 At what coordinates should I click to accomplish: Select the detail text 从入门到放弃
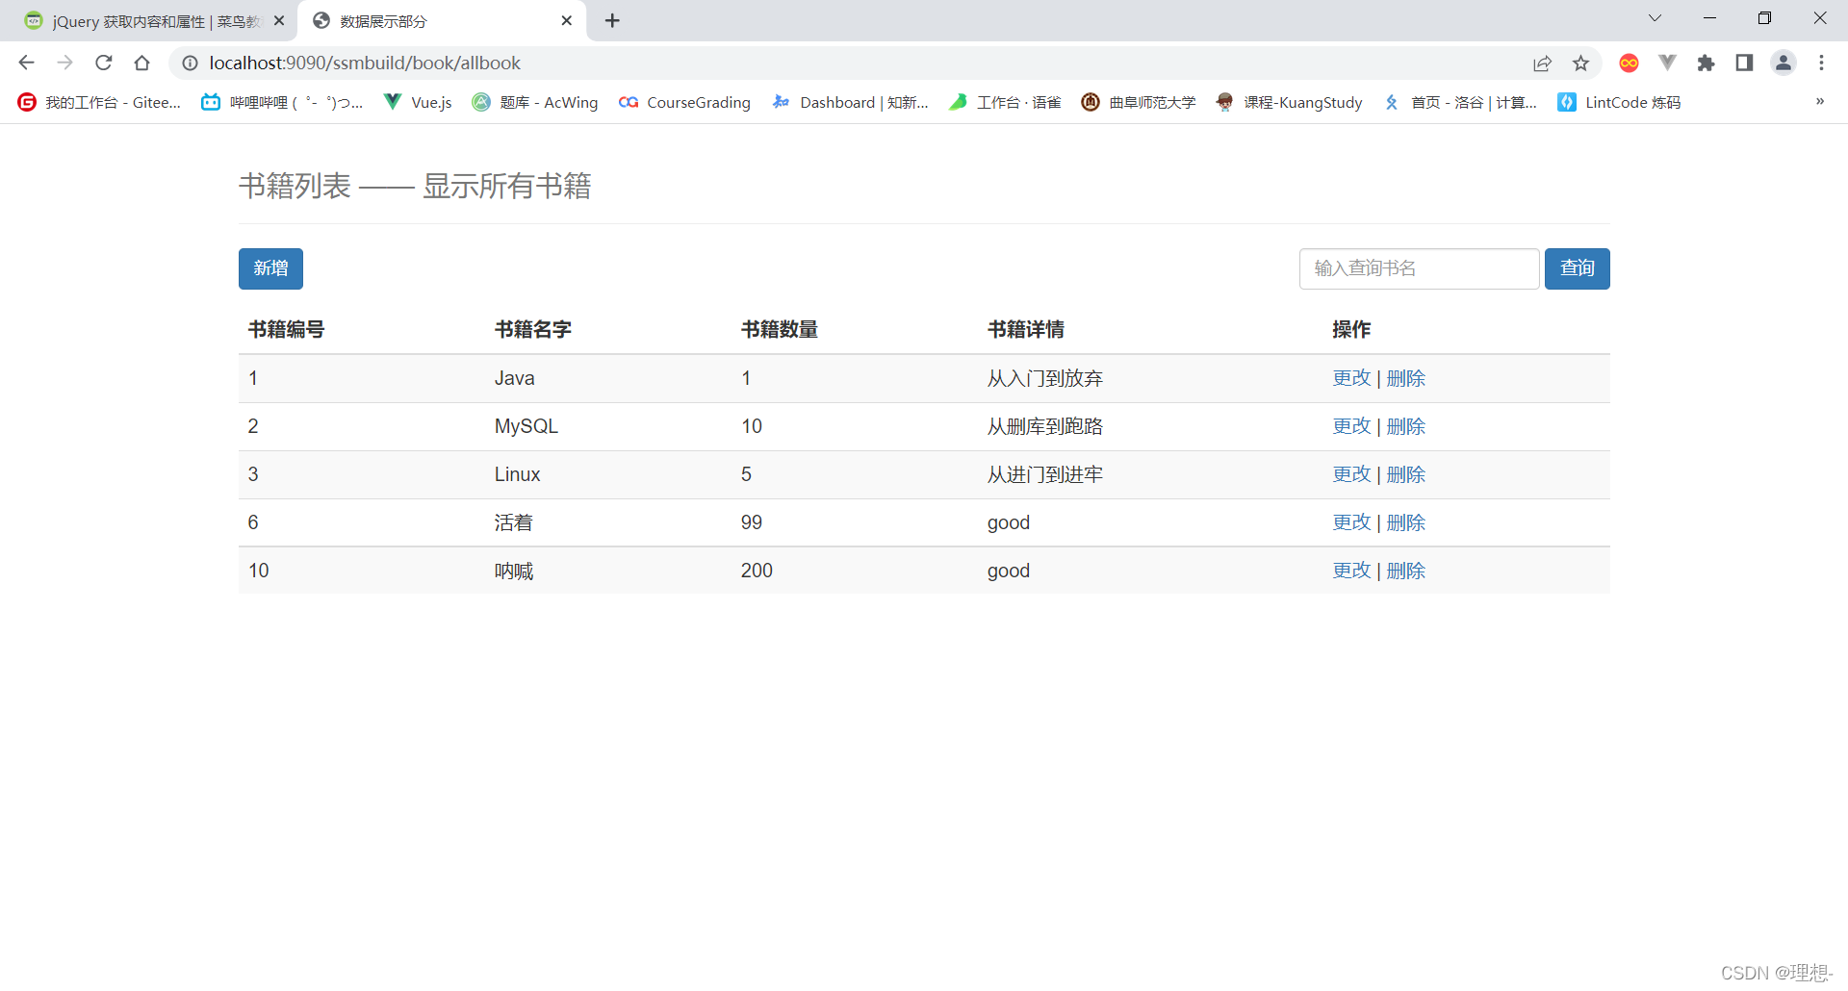click(x=1045, y=378)
